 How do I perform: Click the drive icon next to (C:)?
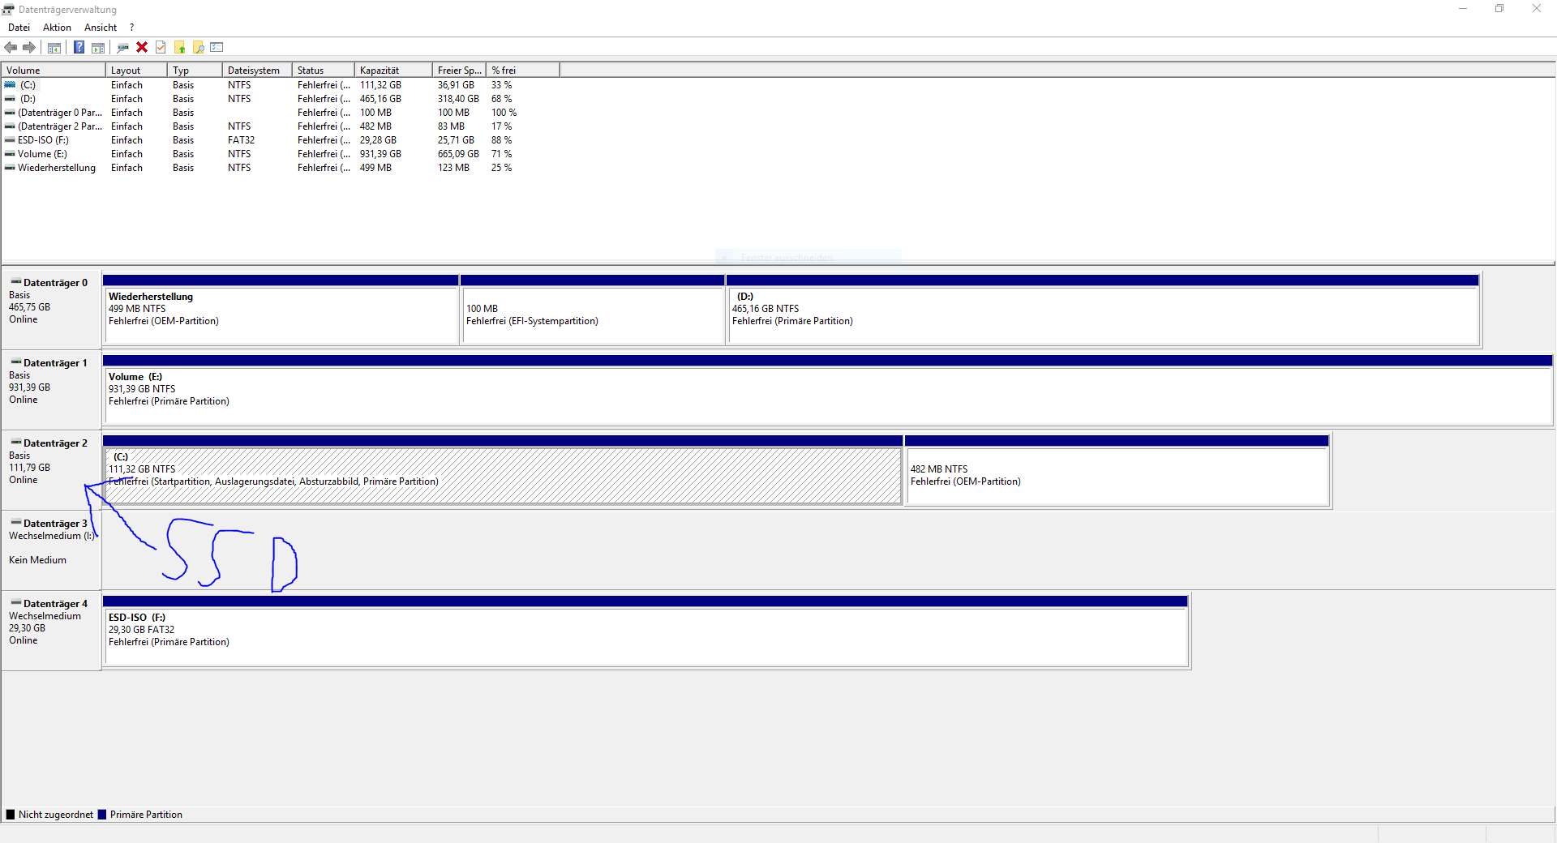point(10,84)
